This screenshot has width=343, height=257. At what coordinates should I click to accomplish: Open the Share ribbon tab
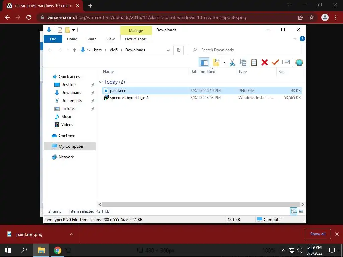pos(91,39)
